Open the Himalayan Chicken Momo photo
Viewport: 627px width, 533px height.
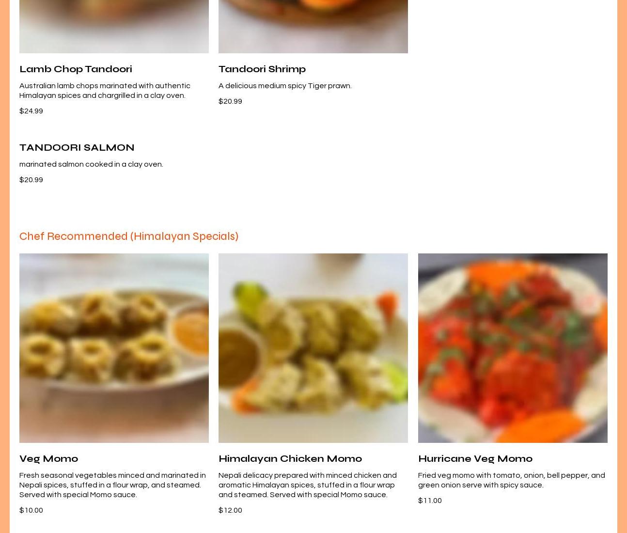[x=313, y=348]
